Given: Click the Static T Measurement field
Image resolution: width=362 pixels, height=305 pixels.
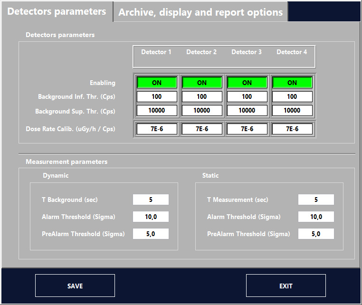Looking at the screenshot, I should click(316, 200).
